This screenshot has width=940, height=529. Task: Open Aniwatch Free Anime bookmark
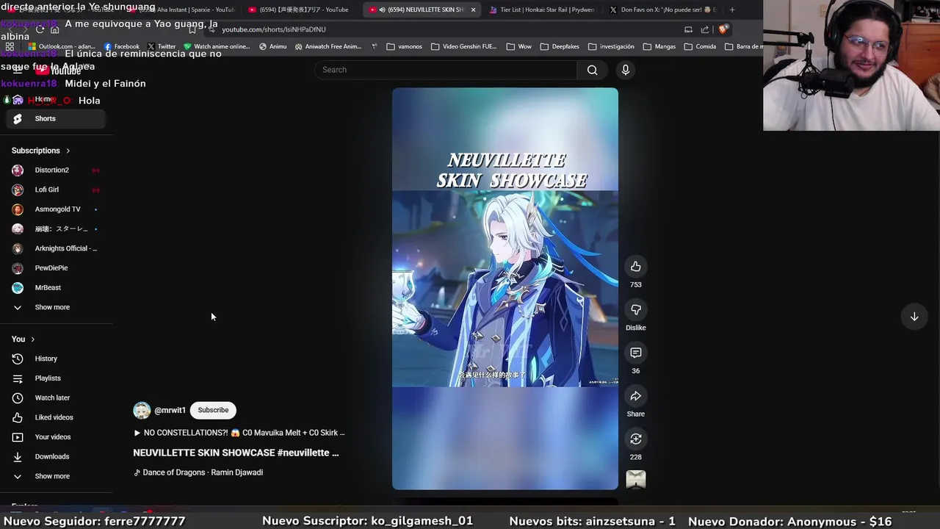pos(328,46)
